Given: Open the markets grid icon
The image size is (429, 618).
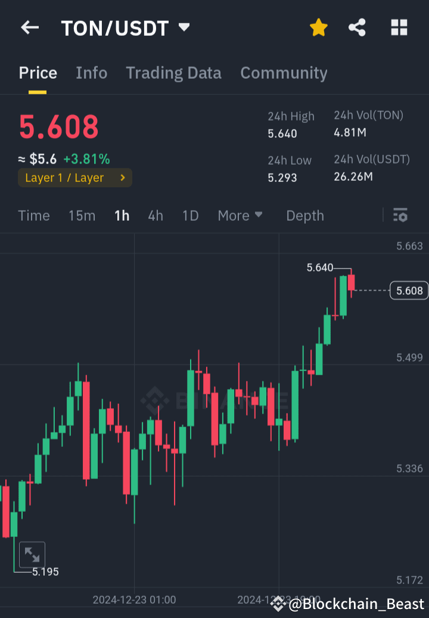Looking at the screenshot, I should click(x=399, y=27).
